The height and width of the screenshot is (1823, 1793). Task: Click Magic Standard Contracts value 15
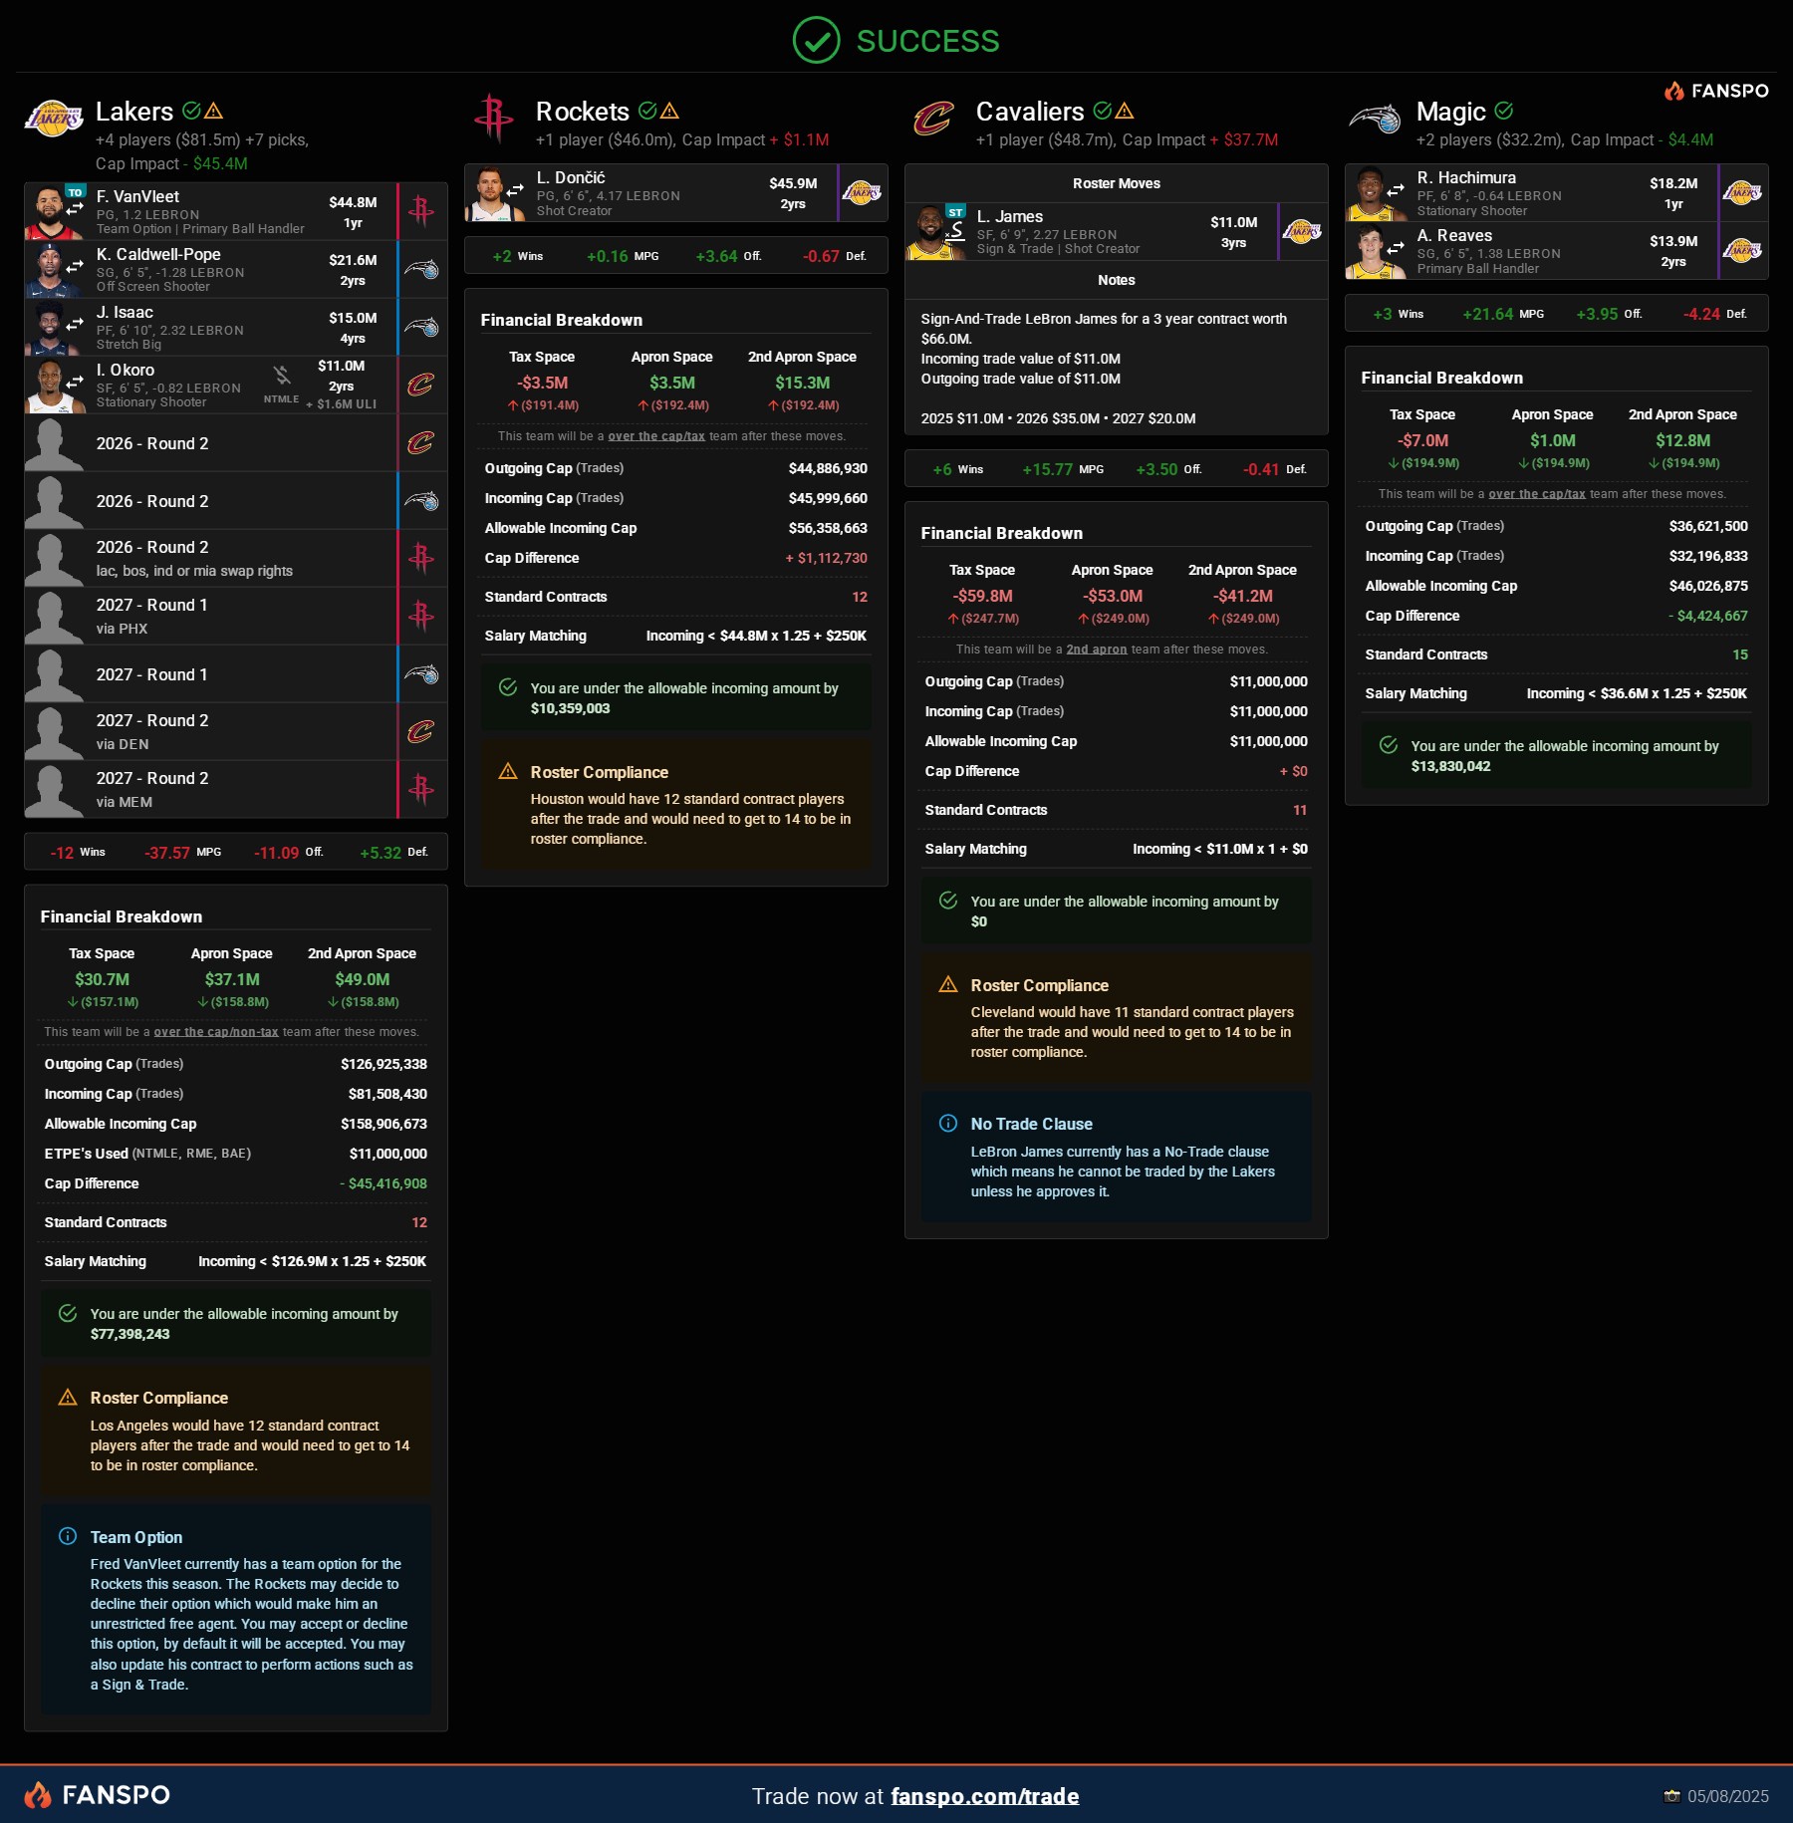(1740, 654)
